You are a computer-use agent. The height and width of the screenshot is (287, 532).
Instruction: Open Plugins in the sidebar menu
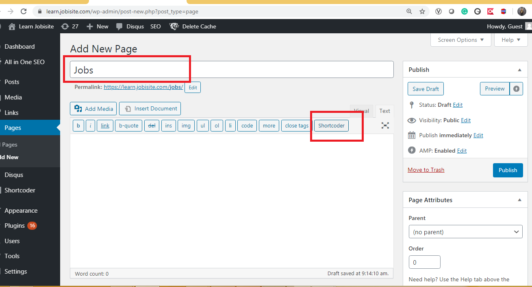coord(15,226)
